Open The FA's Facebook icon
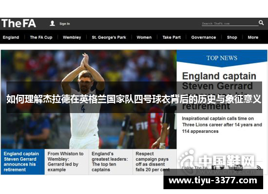This screenshot has width=268, height=194. pyautogui.click(x=214, y=168)
